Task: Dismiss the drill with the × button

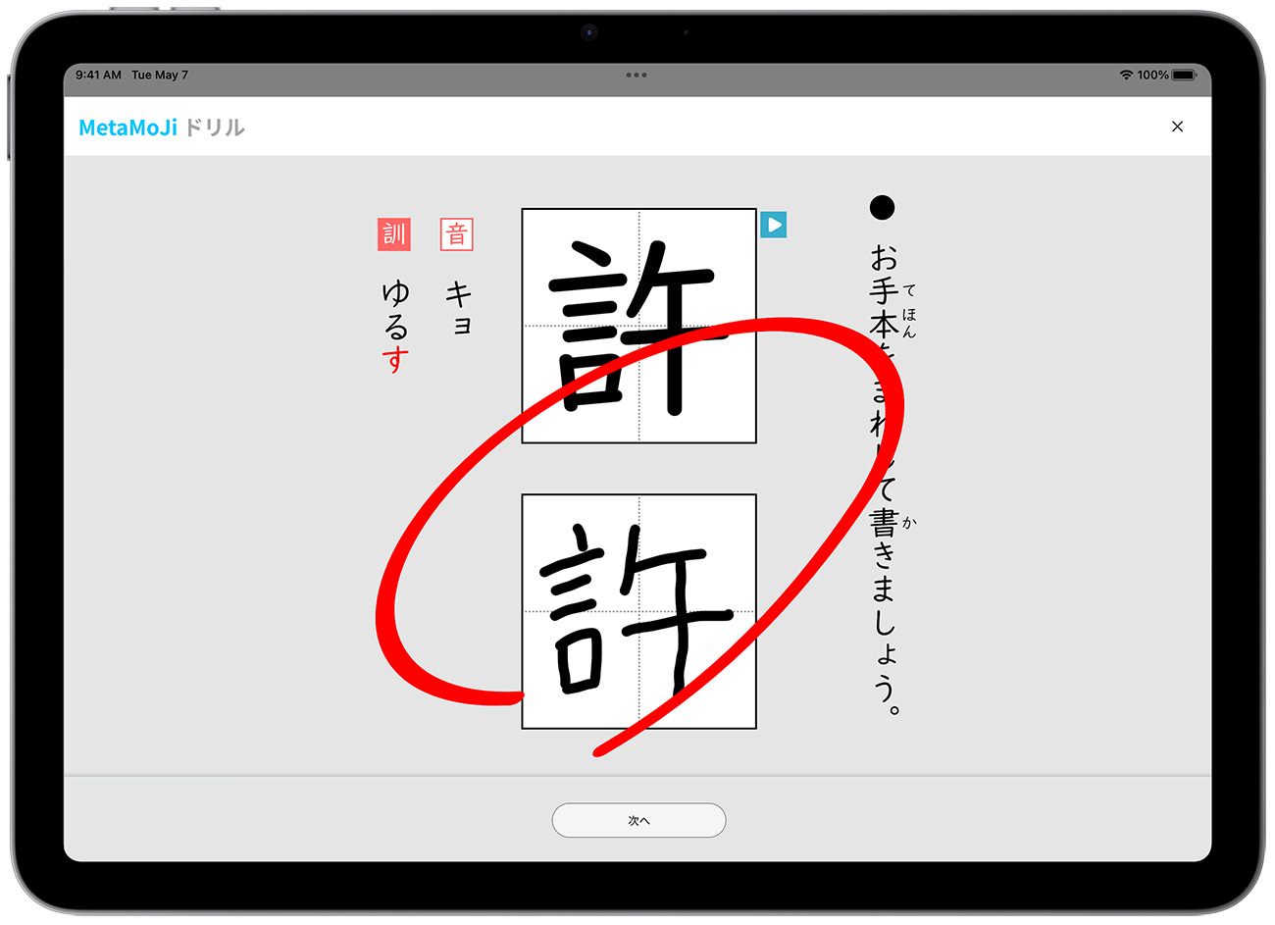Action: [1177, 127]
